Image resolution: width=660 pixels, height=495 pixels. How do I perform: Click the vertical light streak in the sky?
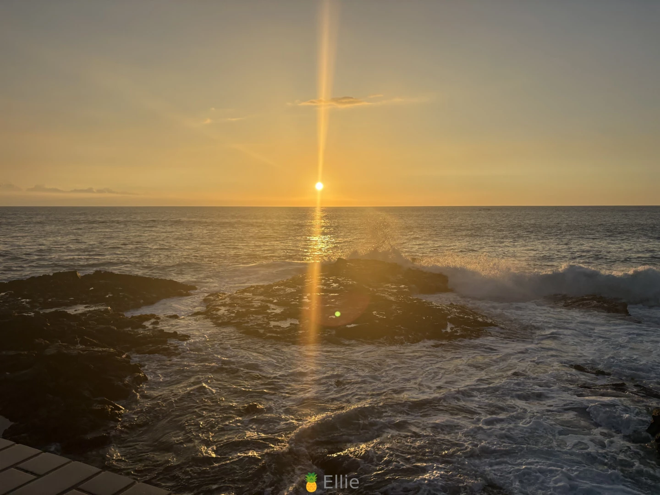[x=325, y=69]
